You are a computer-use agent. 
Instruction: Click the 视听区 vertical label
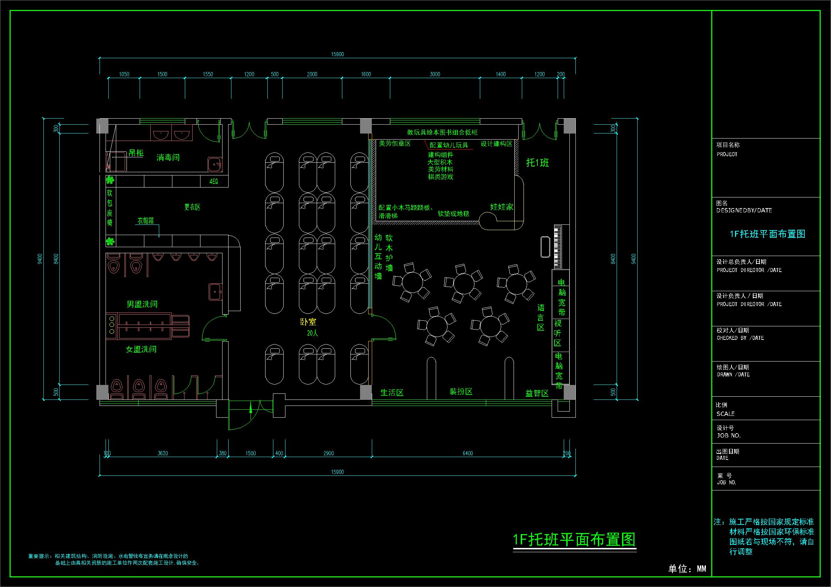coord(557,333)
